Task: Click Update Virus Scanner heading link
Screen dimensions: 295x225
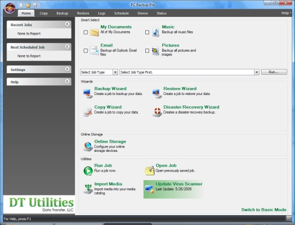Action: 179,184
